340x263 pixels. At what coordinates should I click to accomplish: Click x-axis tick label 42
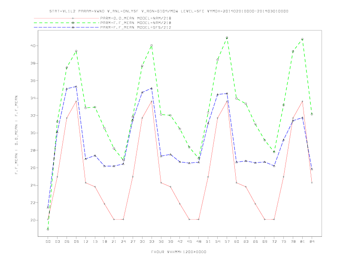180,242
